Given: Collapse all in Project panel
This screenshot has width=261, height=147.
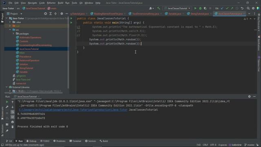Looking at the screenshot, I should 55,13.
